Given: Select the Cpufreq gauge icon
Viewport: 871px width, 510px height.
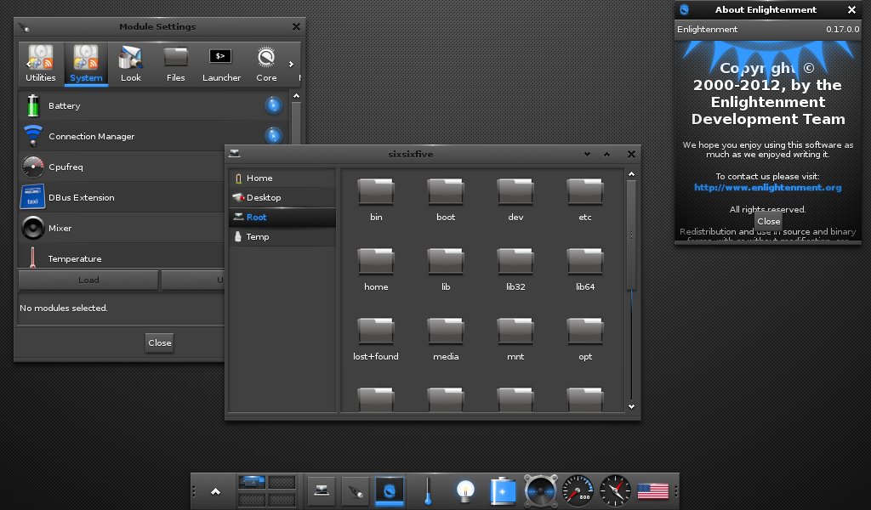Looking at the screenshot, I should (x=33, y=167).
